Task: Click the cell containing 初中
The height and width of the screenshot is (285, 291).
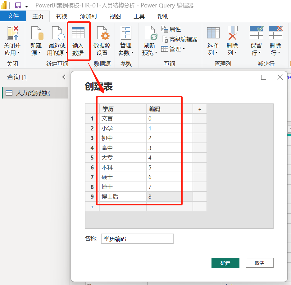Action: coord(123,138)
